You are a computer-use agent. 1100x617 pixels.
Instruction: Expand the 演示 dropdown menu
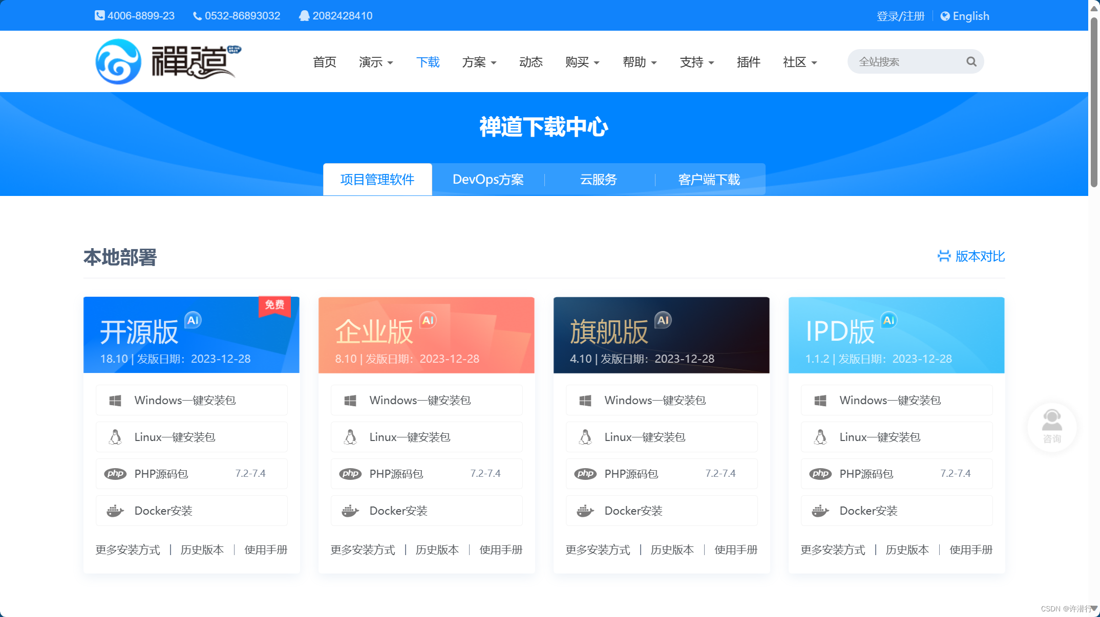click(x=376, y=62)
